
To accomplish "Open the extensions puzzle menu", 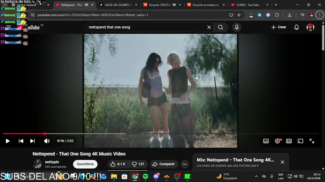I will coord(277,15).
